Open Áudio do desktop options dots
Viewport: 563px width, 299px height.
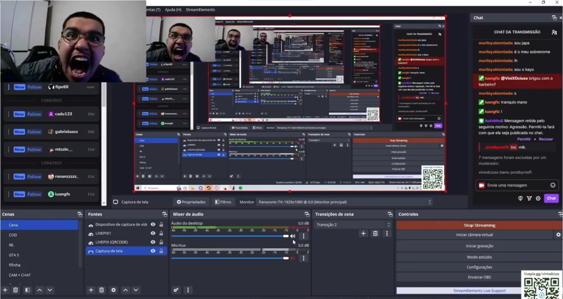[x=304, y=236]
